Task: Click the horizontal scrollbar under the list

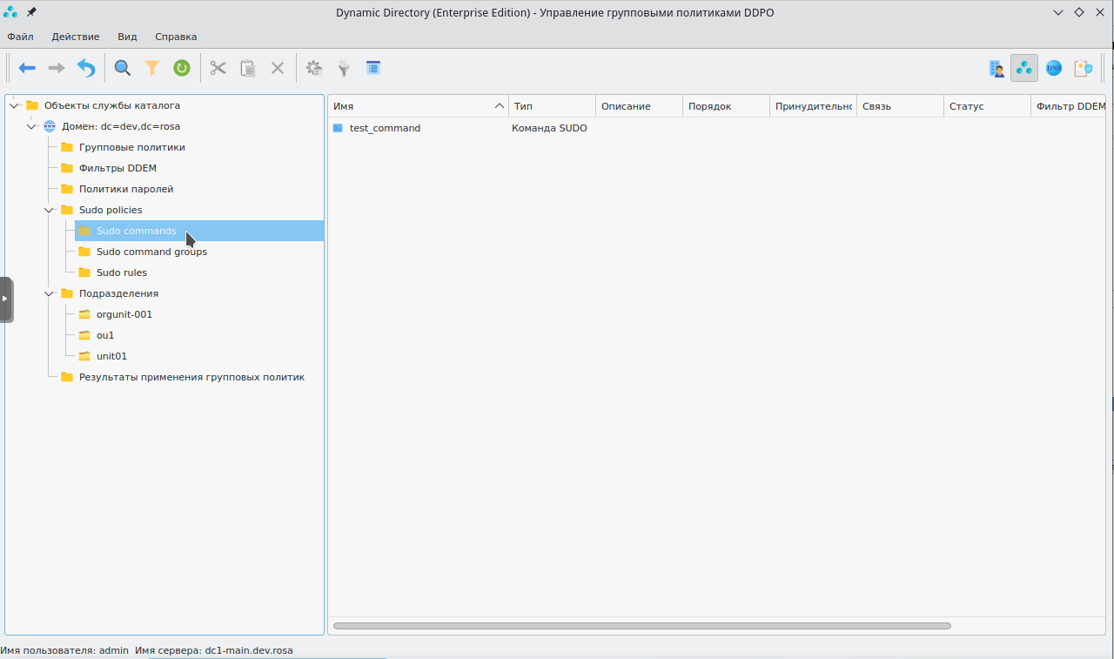Action: coord(641,626)
